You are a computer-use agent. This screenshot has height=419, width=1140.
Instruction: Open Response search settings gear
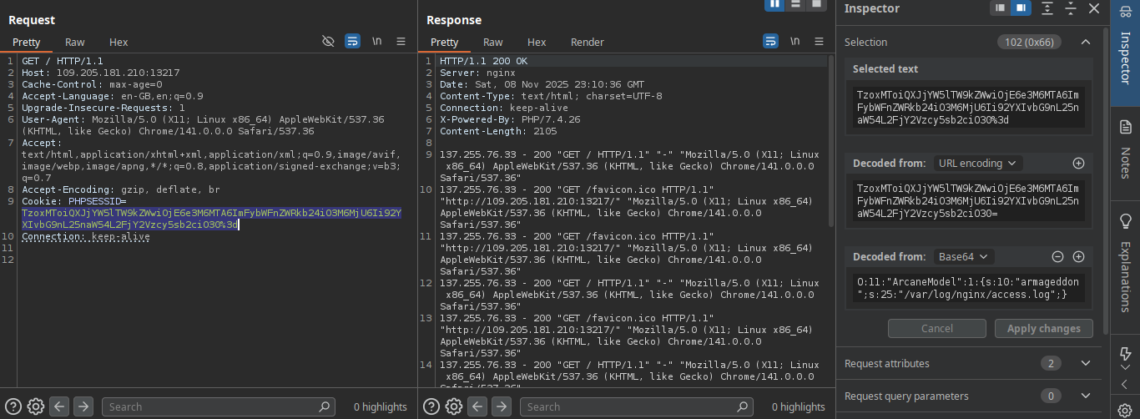coord(453,406)
